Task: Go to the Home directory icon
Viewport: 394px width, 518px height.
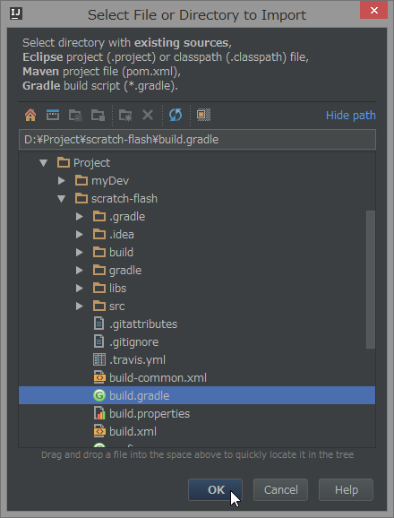Action: 30,115
